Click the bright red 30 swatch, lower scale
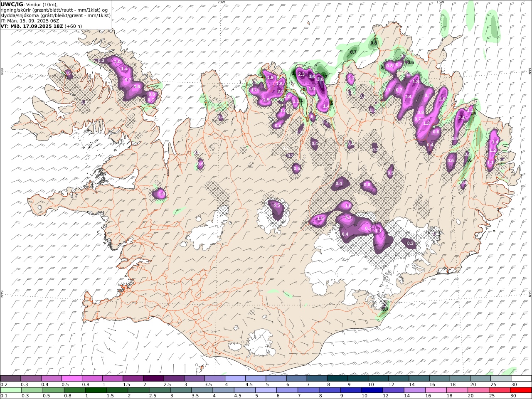The height and width of the screenshot is (399, 532). coord(521,390)
